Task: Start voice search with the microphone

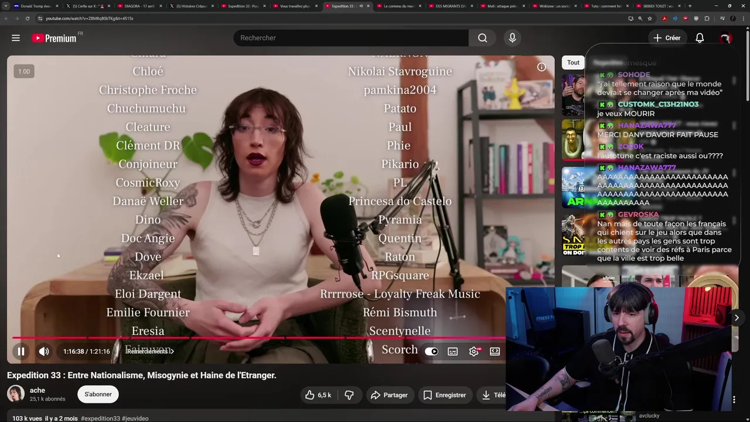Action: point(512,38)
